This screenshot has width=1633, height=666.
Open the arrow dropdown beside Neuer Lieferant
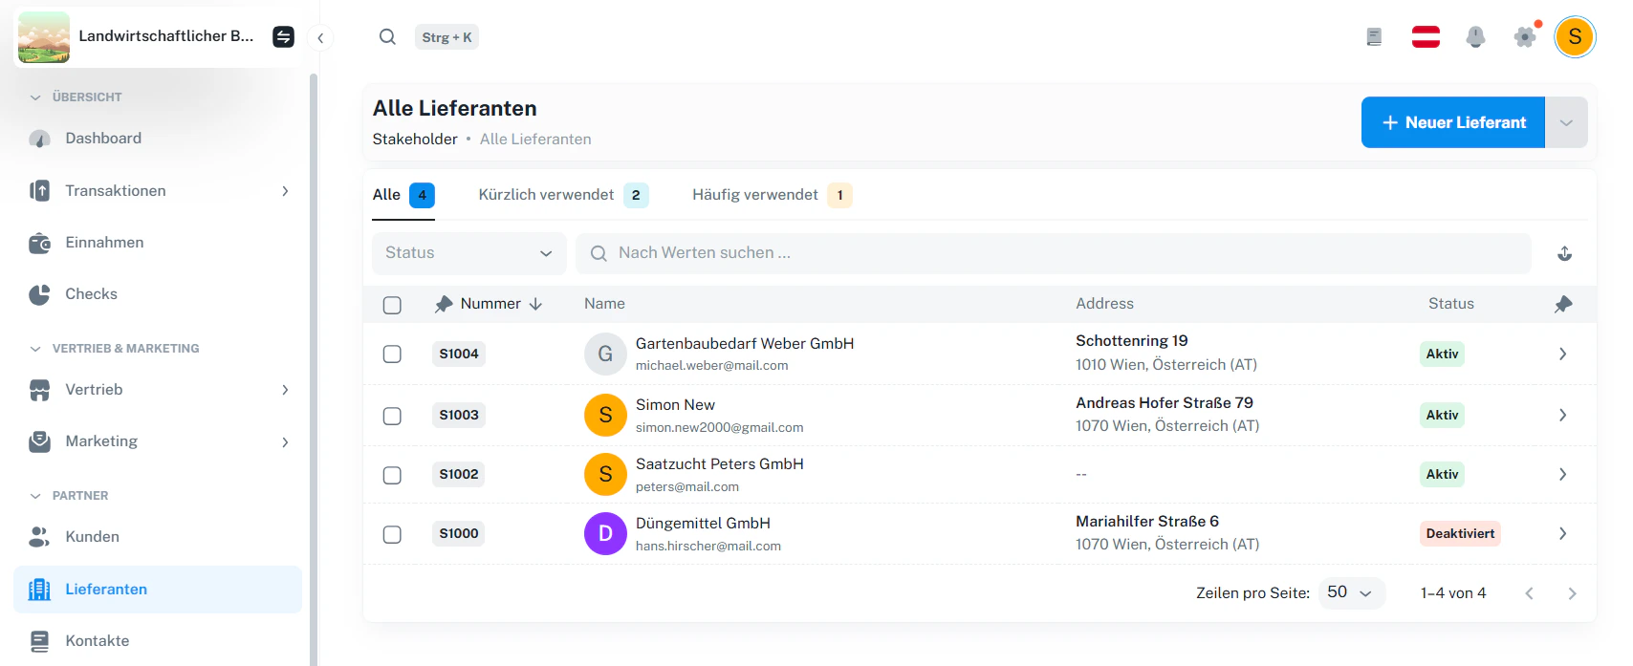point(1566,122)
